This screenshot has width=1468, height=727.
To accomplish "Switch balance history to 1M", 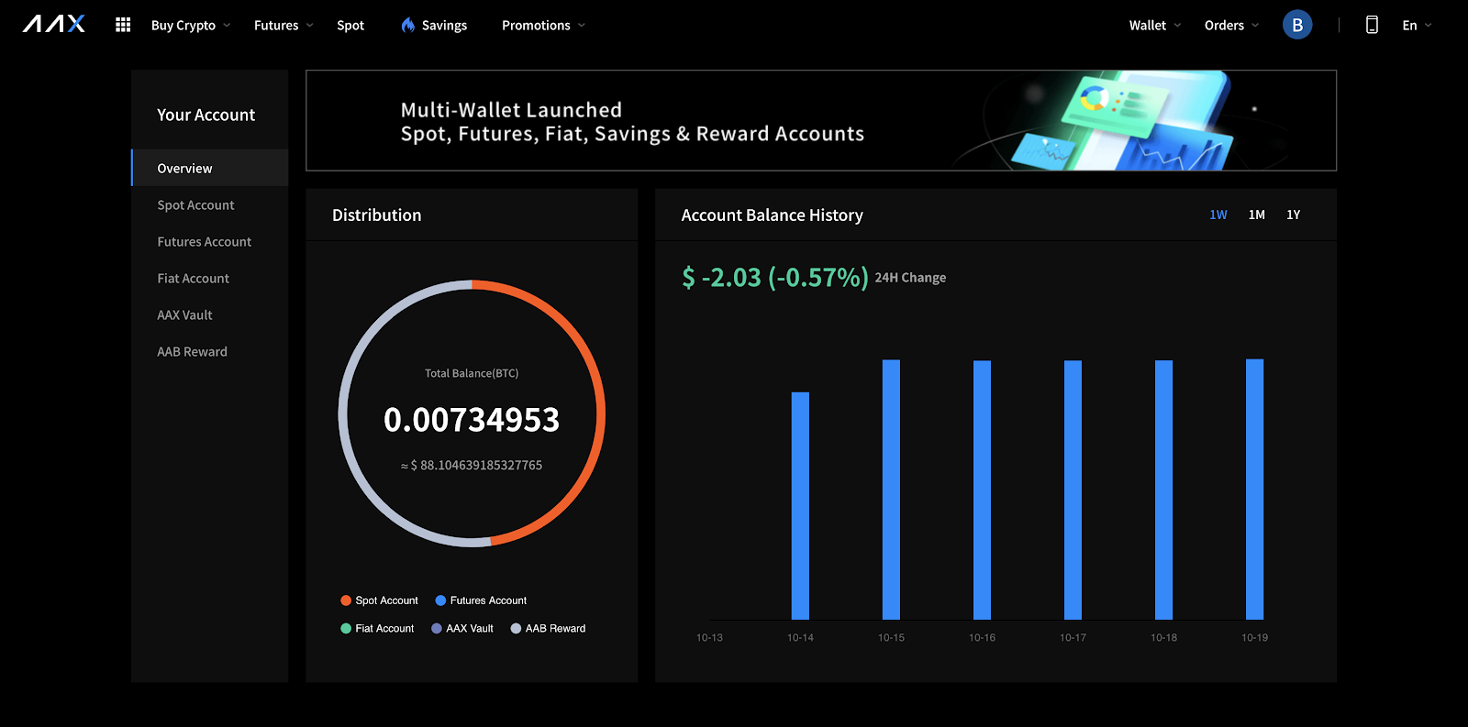I will point(1257,215).
